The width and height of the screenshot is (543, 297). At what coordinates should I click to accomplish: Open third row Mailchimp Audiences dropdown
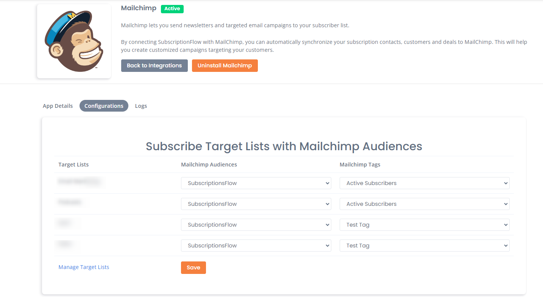coord(256,225)
